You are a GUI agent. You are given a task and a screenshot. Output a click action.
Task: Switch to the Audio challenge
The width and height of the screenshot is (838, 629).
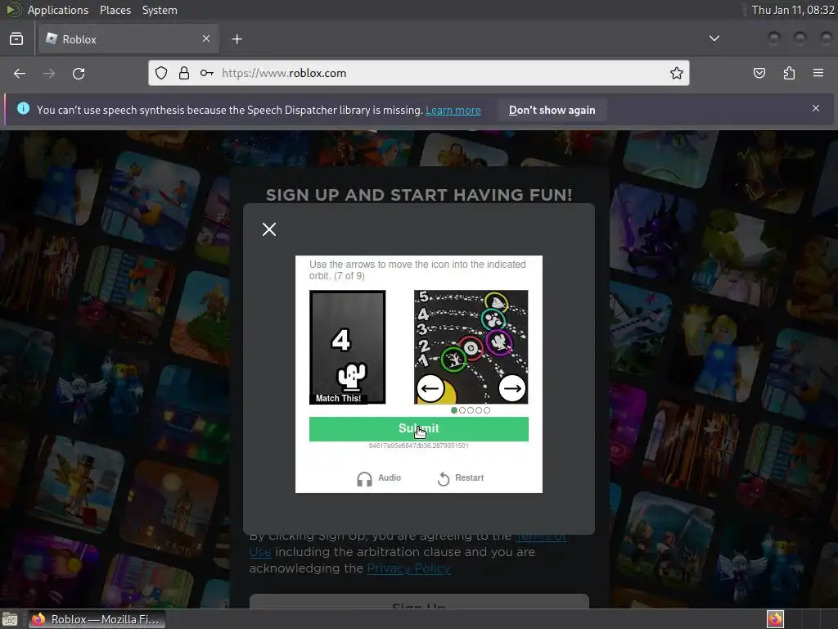[379, 478]
